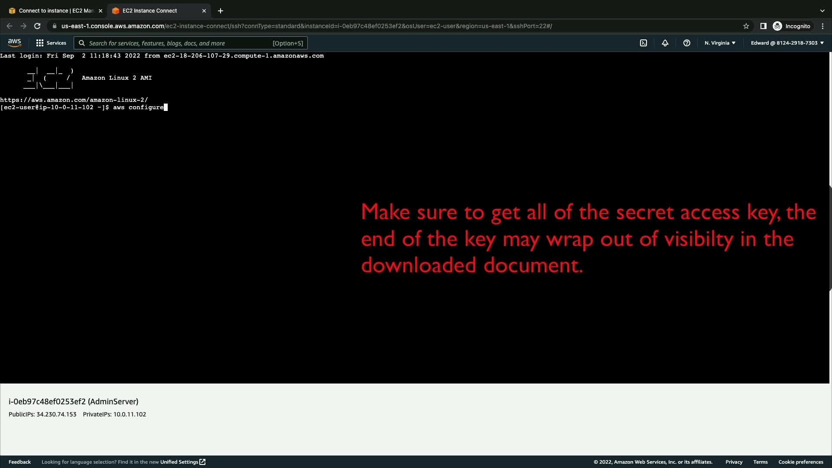The image size is (832, 468).
Task: Expand the Edward account dropdown
Action: coord(787,43)
